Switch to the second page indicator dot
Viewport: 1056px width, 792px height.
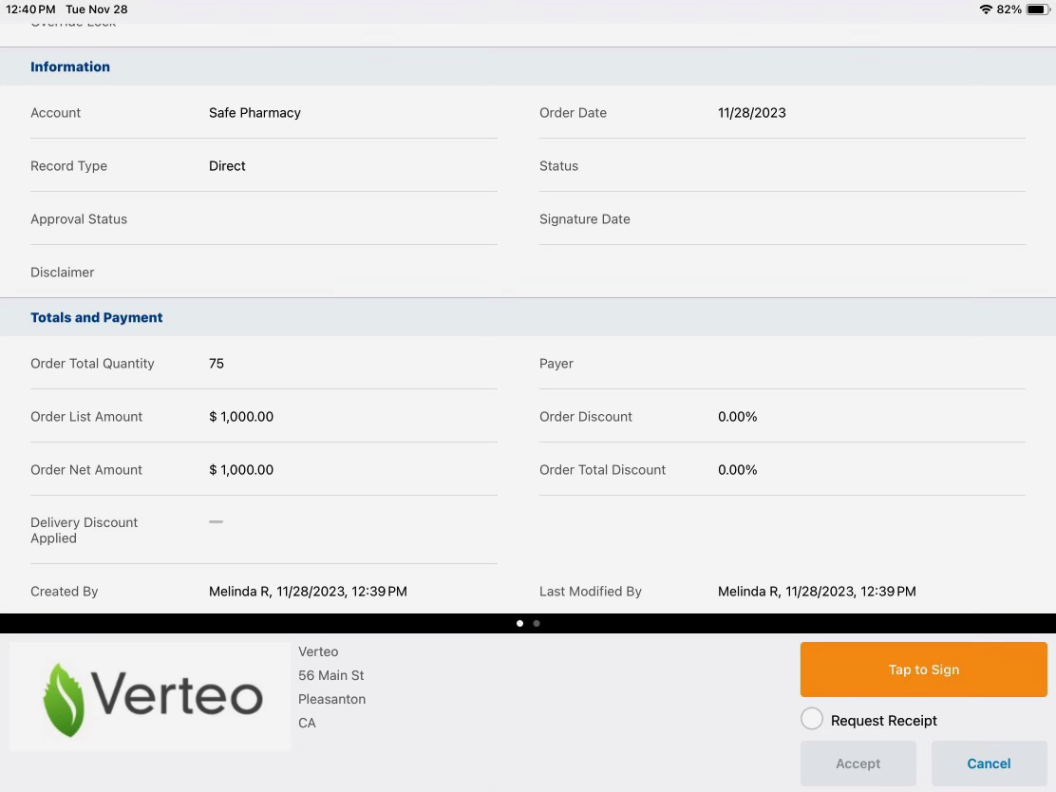coord(537,624)
